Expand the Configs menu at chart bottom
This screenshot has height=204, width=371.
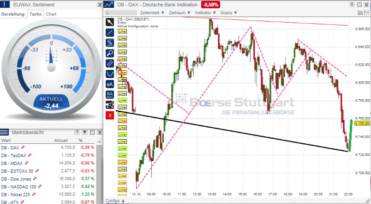[x=114, y=201]
